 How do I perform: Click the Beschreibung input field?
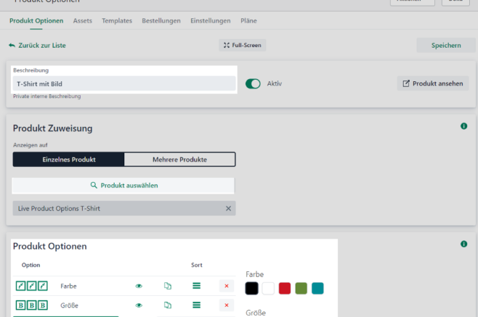coord(124,83)
